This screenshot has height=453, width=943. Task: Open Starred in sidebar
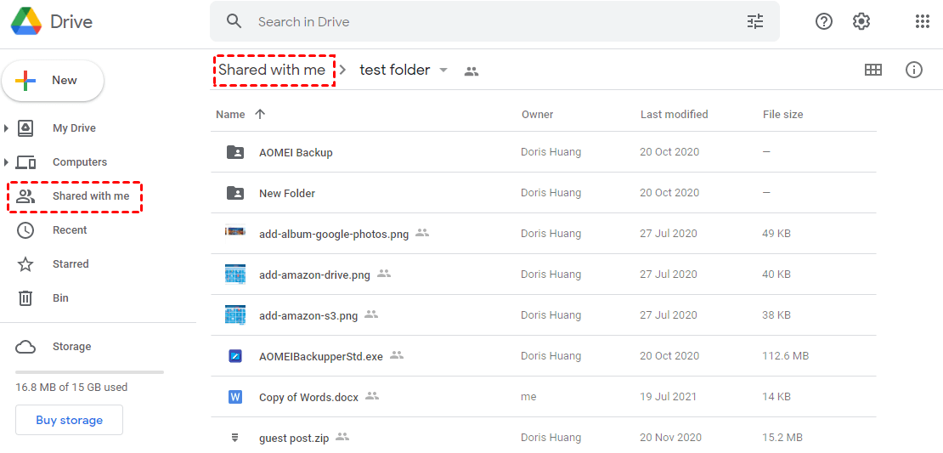[x=71, y=264]
